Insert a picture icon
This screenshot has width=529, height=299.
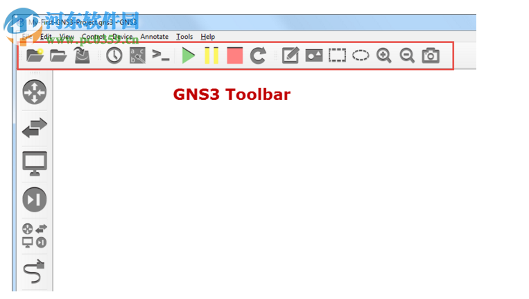tap(314, 55)
